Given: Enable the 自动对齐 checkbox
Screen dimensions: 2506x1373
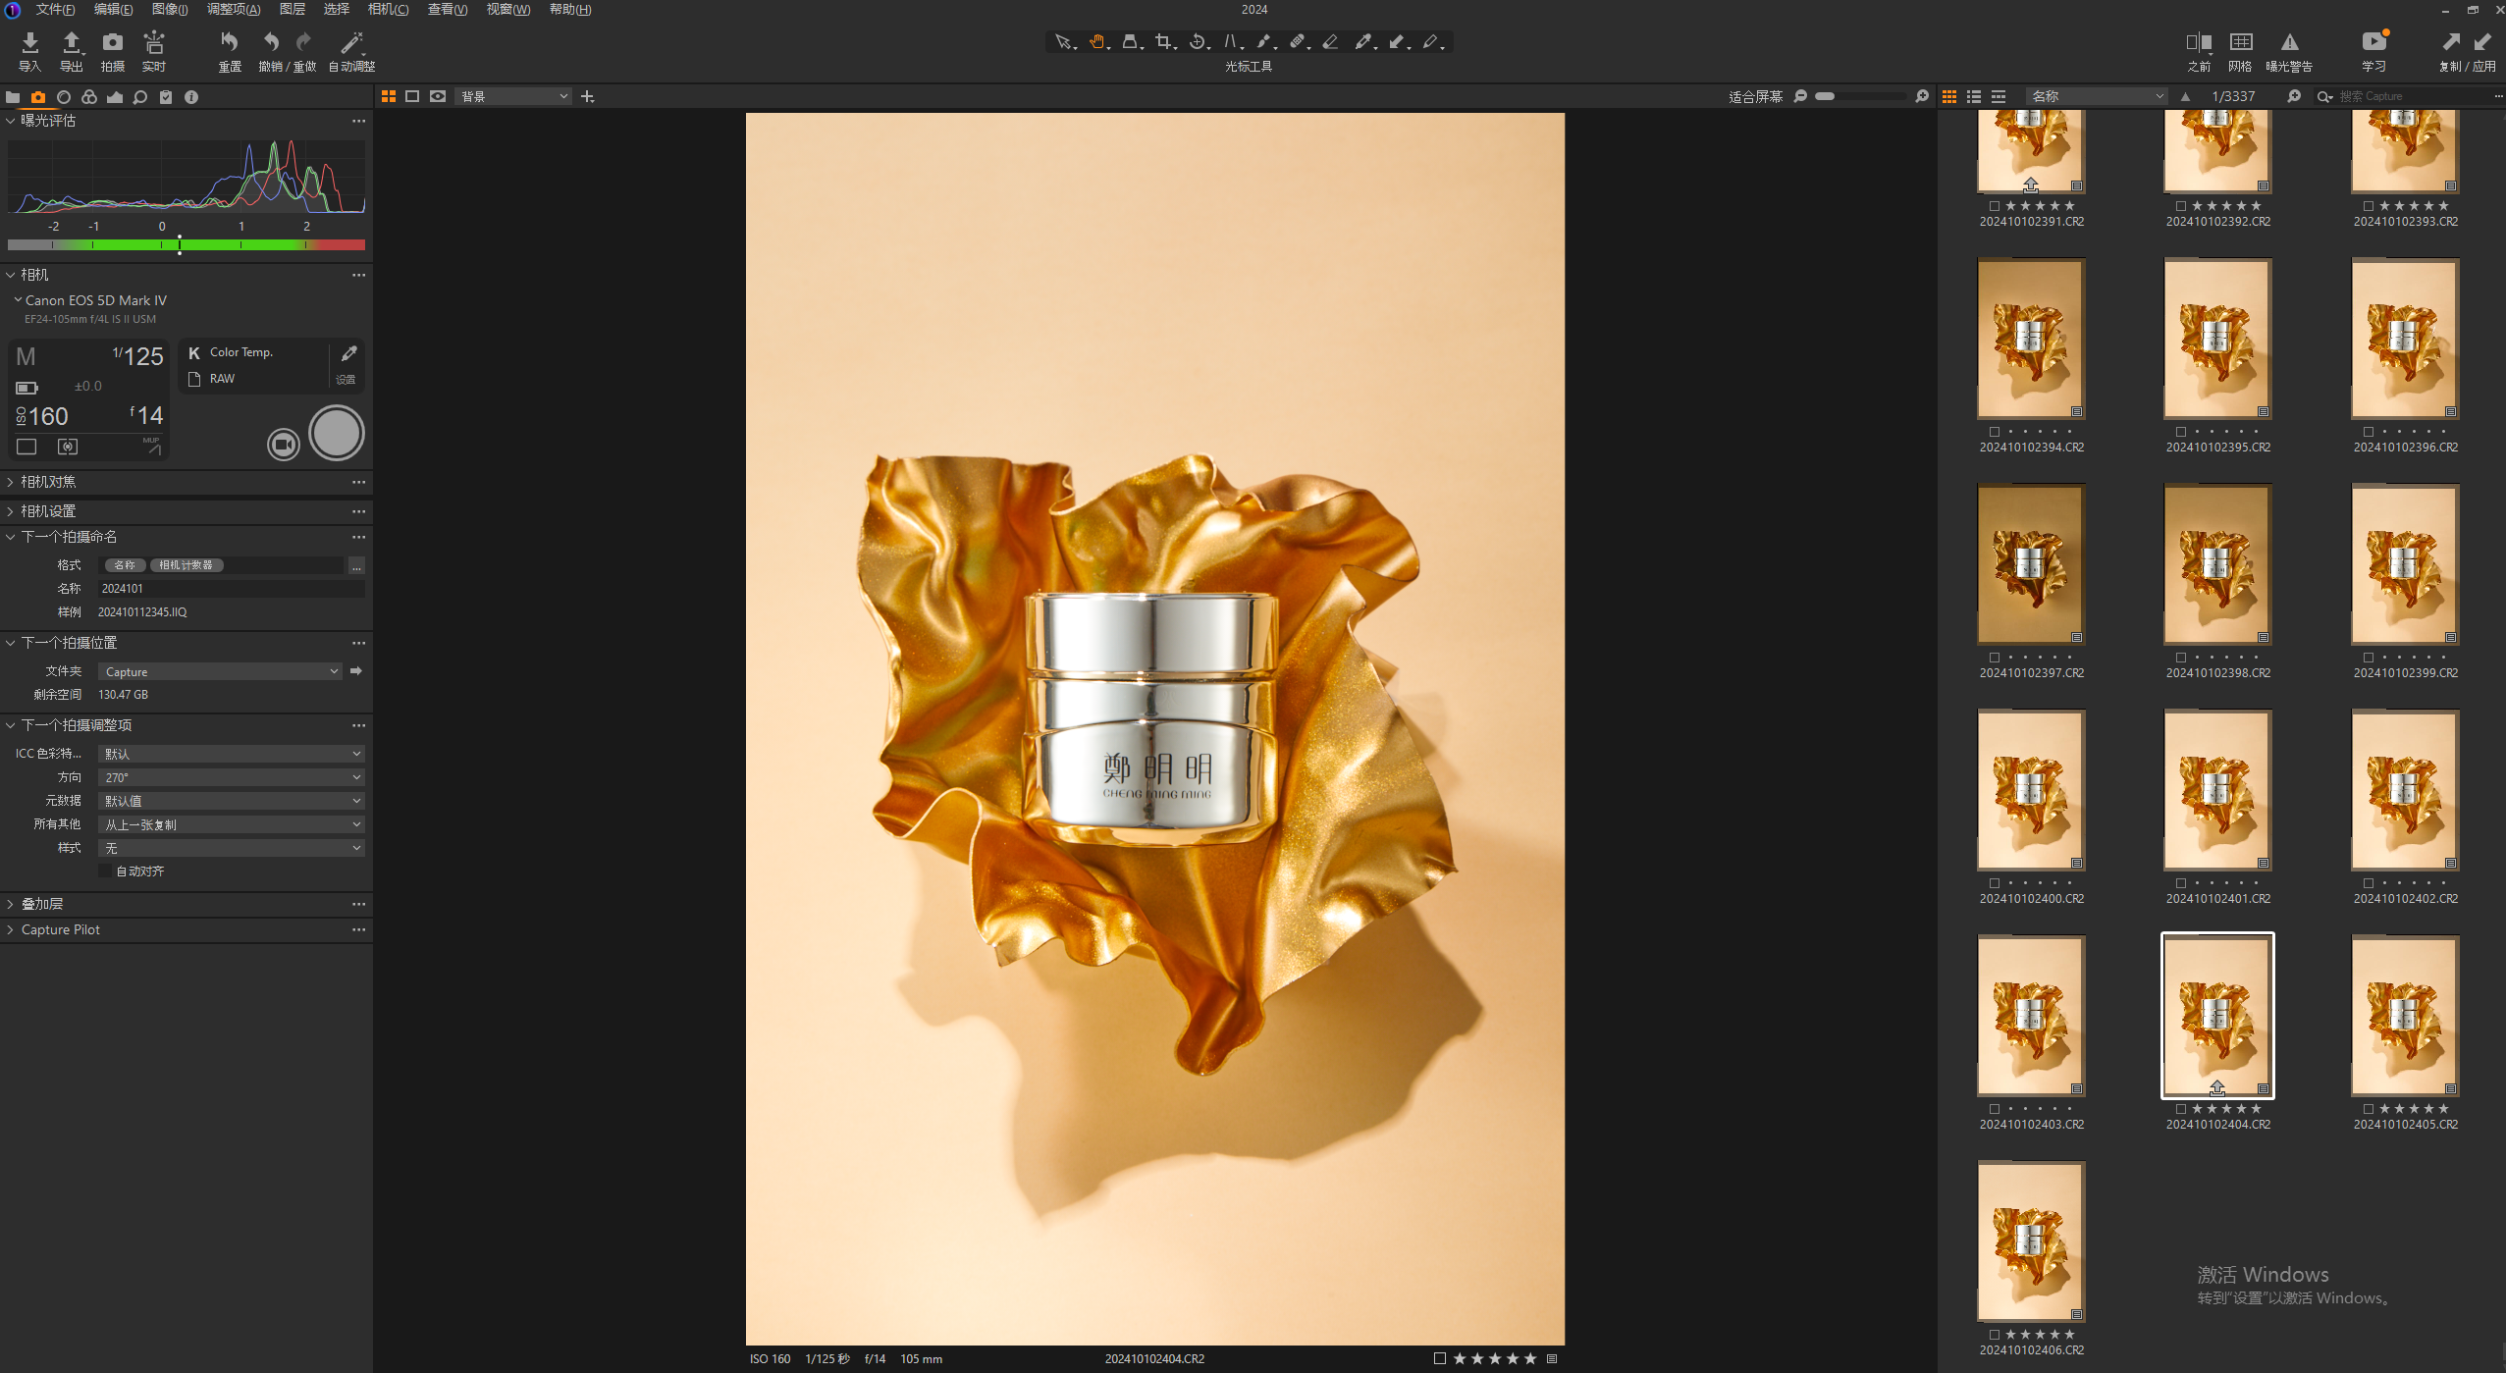Looking at the screenshot, I should (x=105, y=871).
